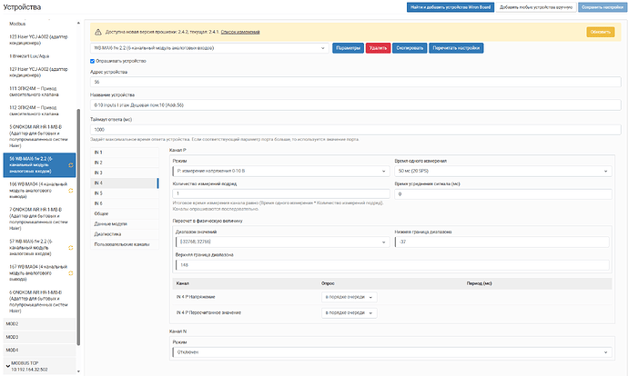Open Режим dropdown in Канал P

(x=281, y=171)
